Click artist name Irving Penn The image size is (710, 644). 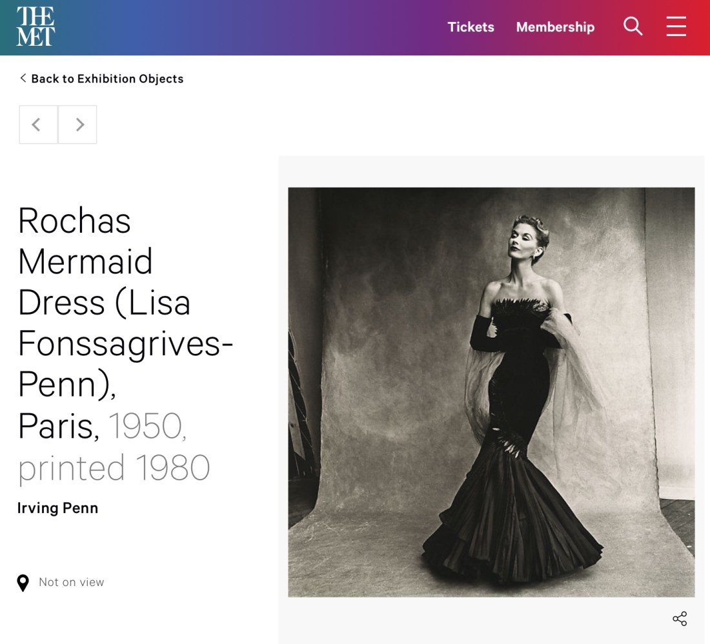[x=58, y=508]
